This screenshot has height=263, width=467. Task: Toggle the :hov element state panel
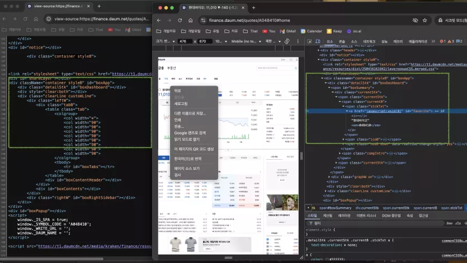coord(450,223)
